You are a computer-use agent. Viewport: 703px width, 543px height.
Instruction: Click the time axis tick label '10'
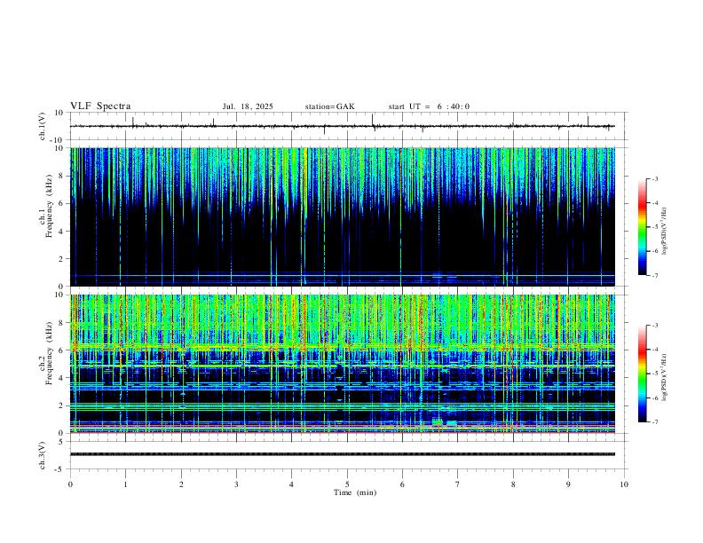[624, 484]
